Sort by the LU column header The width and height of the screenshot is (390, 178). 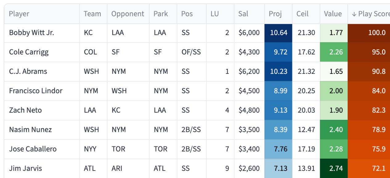215,14
